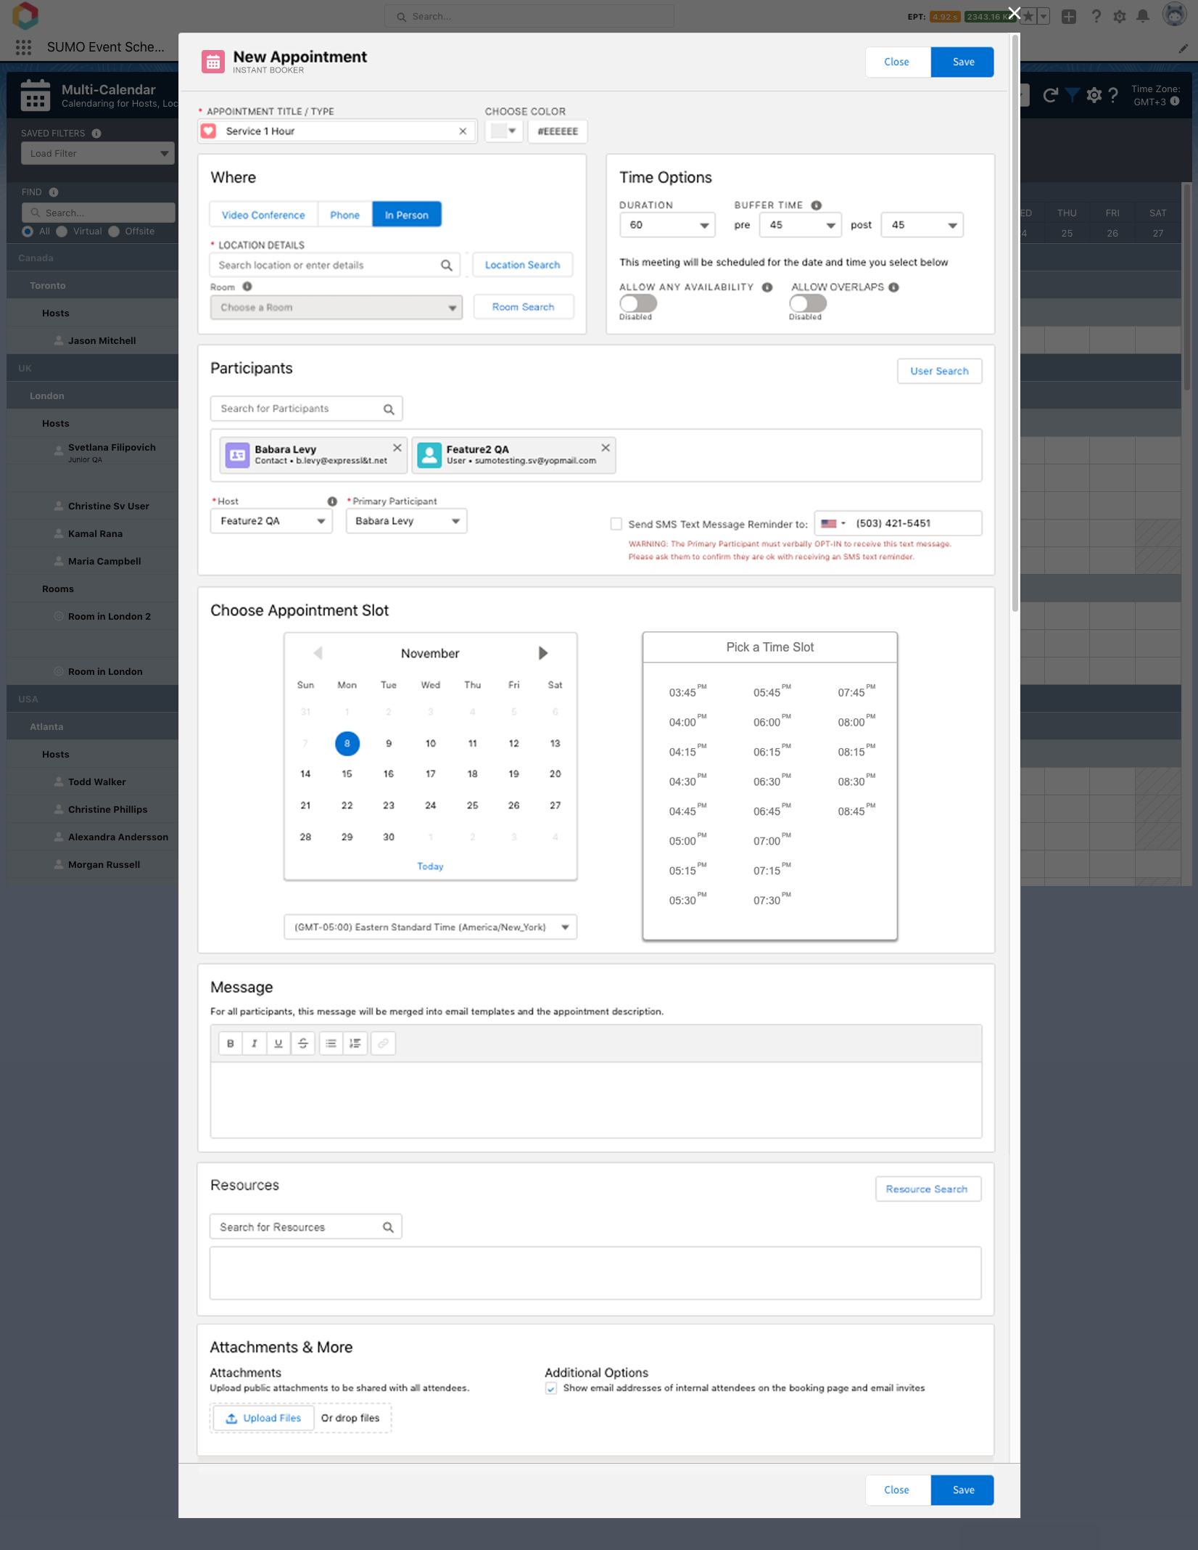Select the Phone meeting option
The height and width of the screenshot is (1550, 1198).
(344, 215)
